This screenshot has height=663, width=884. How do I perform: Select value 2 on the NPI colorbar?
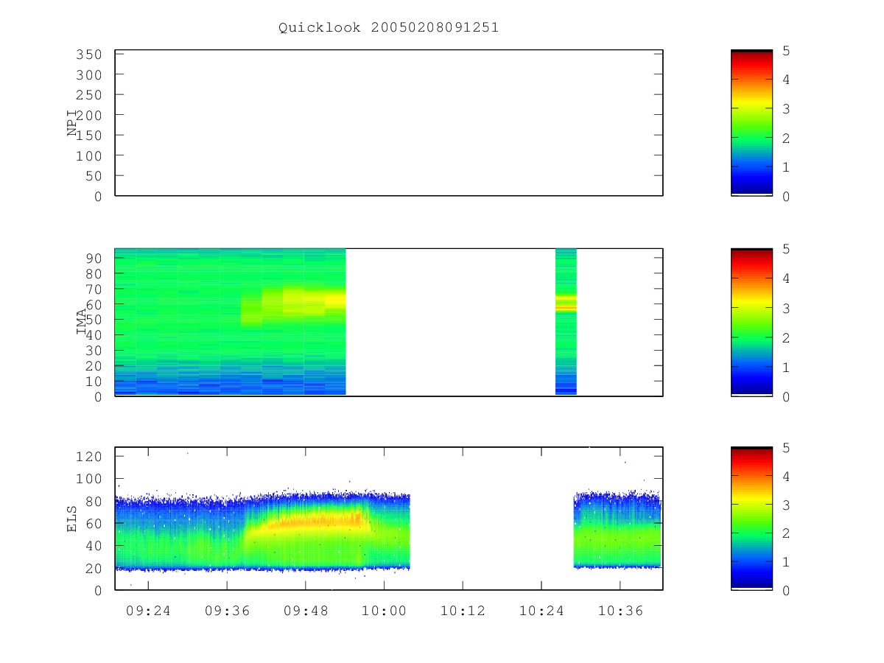tap(786, 138)
